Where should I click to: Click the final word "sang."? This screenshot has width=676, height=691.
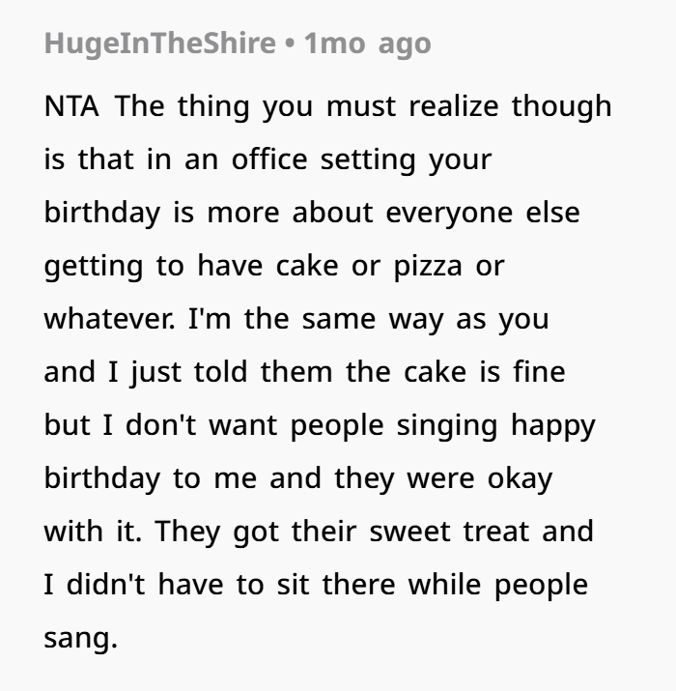tap(81, 639)
